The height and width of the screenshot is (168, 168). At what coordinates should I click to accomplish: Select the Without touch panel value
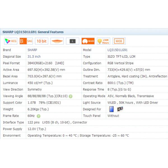pos(113,116)
